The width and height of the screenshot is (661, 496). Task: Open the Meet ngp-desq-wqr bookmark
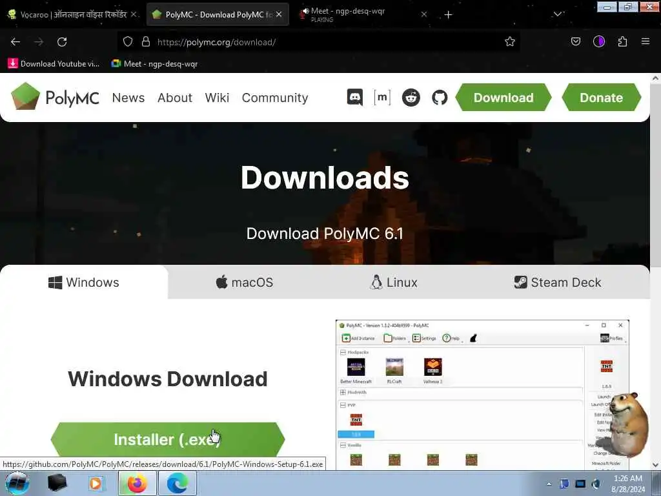coord(154,64)
